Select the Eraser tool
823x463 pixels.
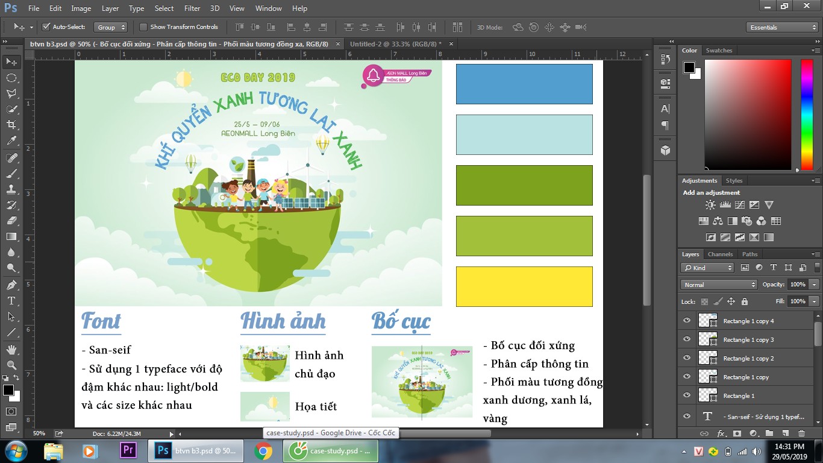[x=11, y=221]
